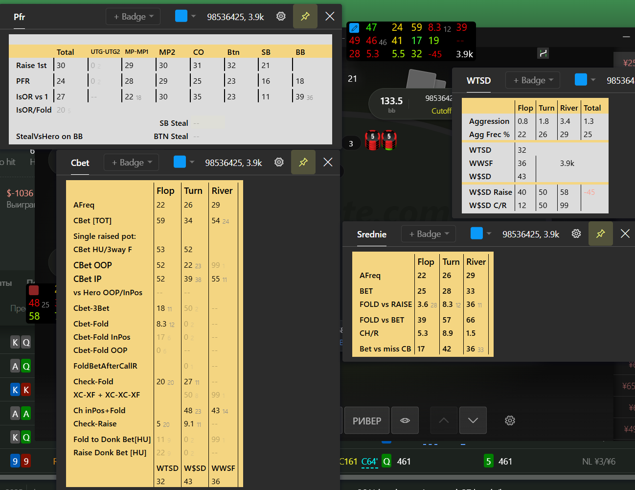Click the CBet [TOT] row label
635x490 pixels.
click(92, 221)
